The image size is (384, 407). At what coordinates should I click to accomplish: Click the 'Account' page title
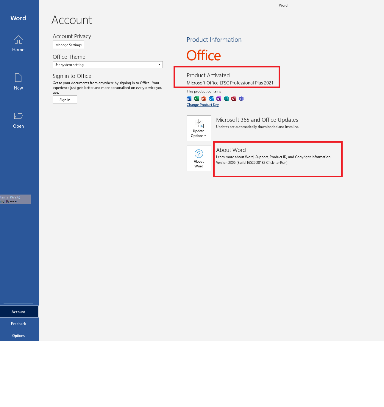tap(72, 20)
